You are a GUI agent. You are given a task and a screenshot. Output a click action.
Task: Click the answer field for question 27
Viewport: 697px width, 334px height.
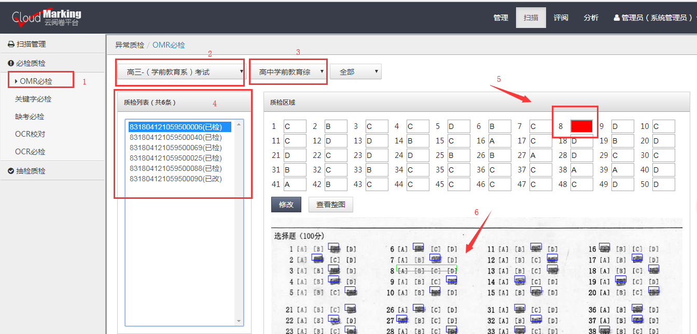pyautogui.click(x=540, y=155)
